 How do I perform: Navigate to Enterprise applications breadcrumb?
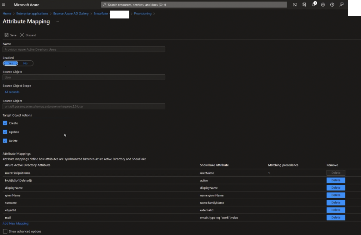[x=32, y=13]
